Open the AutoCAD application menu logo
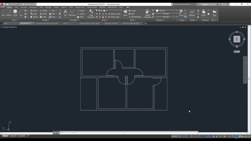Viewport: 251px width, 141px height. tap(2, 5)
